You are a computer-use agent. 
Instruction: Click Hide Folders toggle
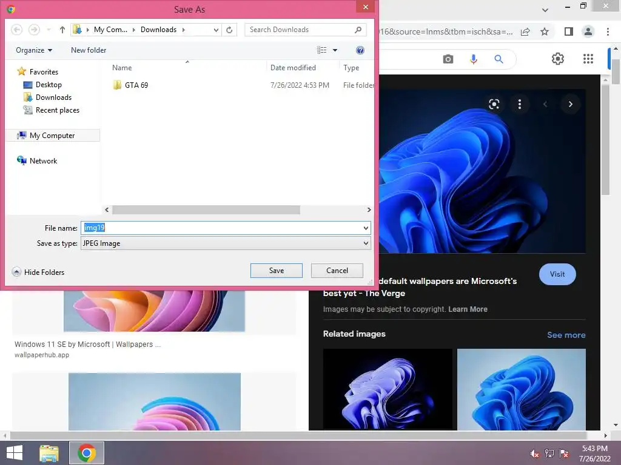pos(38,272)
